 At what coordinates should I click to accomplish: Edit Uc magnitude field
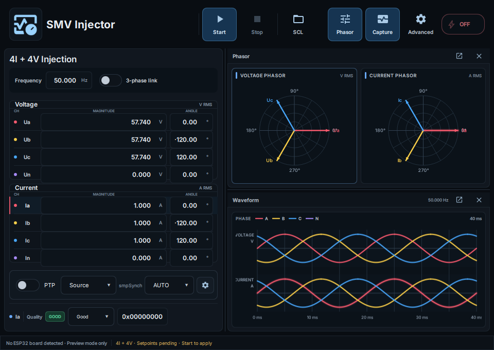click(x=104, y=157)
